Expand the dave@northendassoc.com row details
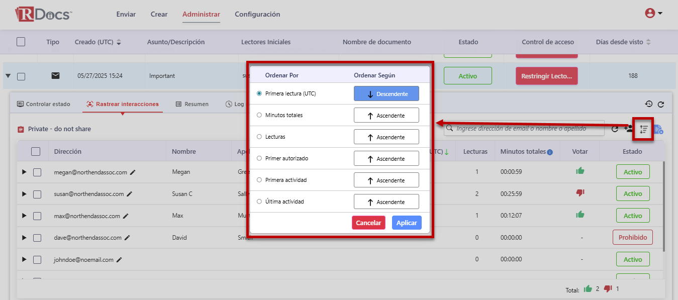 (24, 238)
